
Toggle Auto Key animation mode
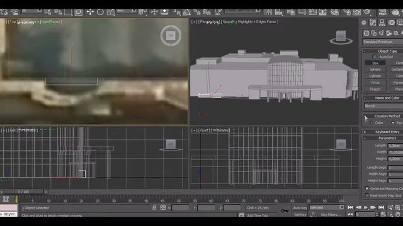point(300,208)
